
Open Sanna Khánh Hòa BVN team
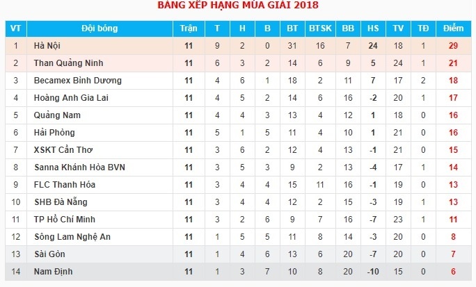80,167
